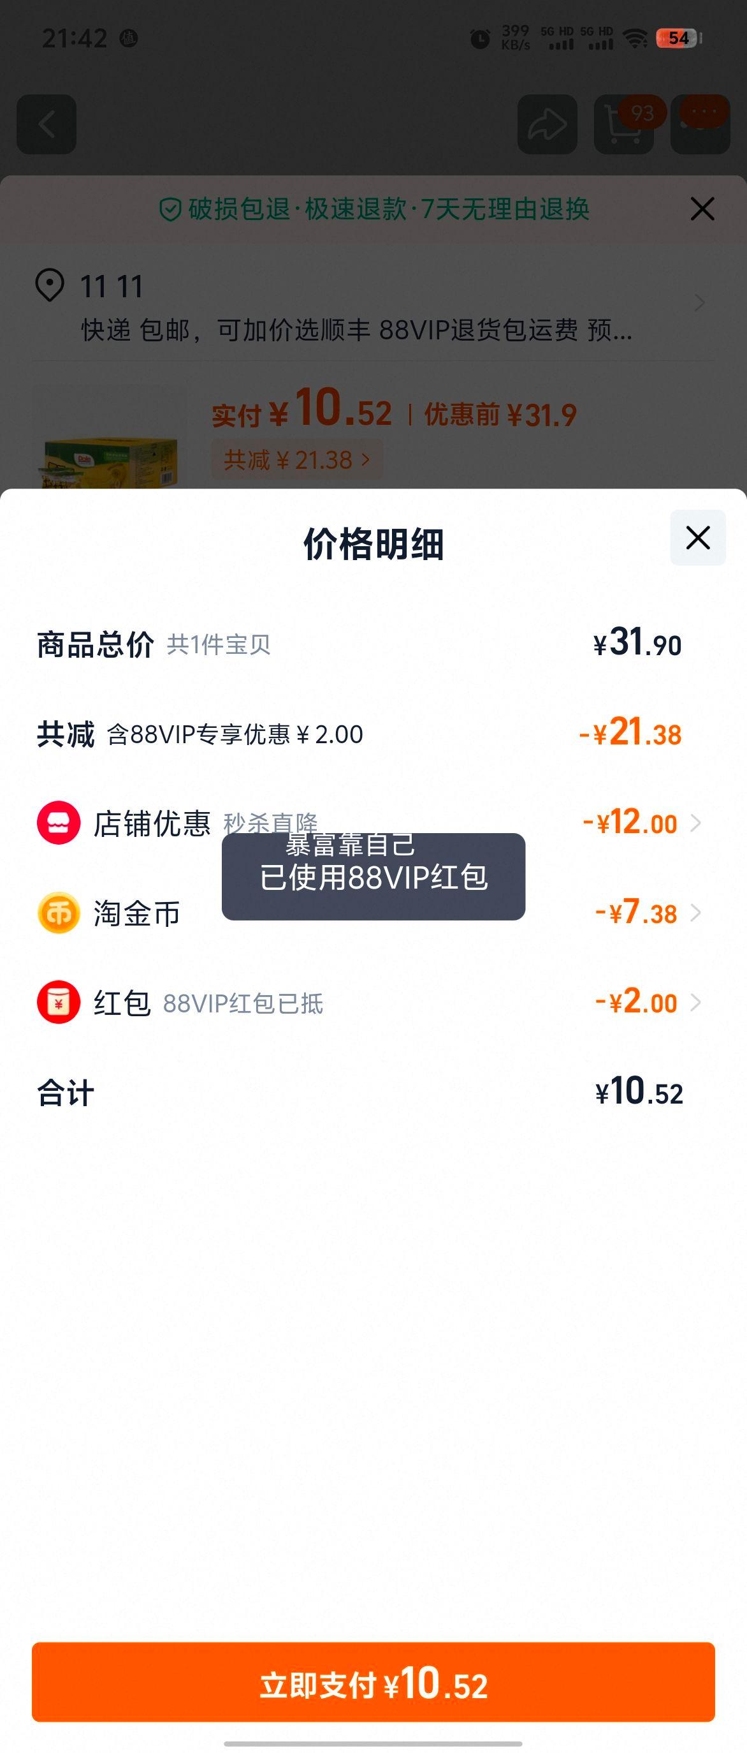Tap the 红包 red envelope icon
The image size is (747, 1753).
point(59,1002)
